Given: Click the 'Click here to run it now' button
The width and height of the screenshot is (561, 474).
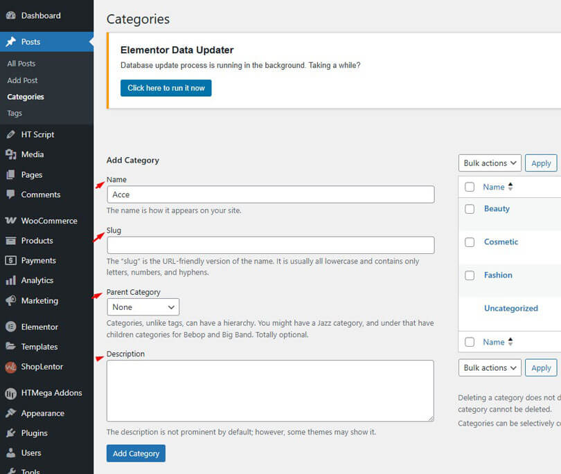Looking at the screenshot, I should click(166, 89).
